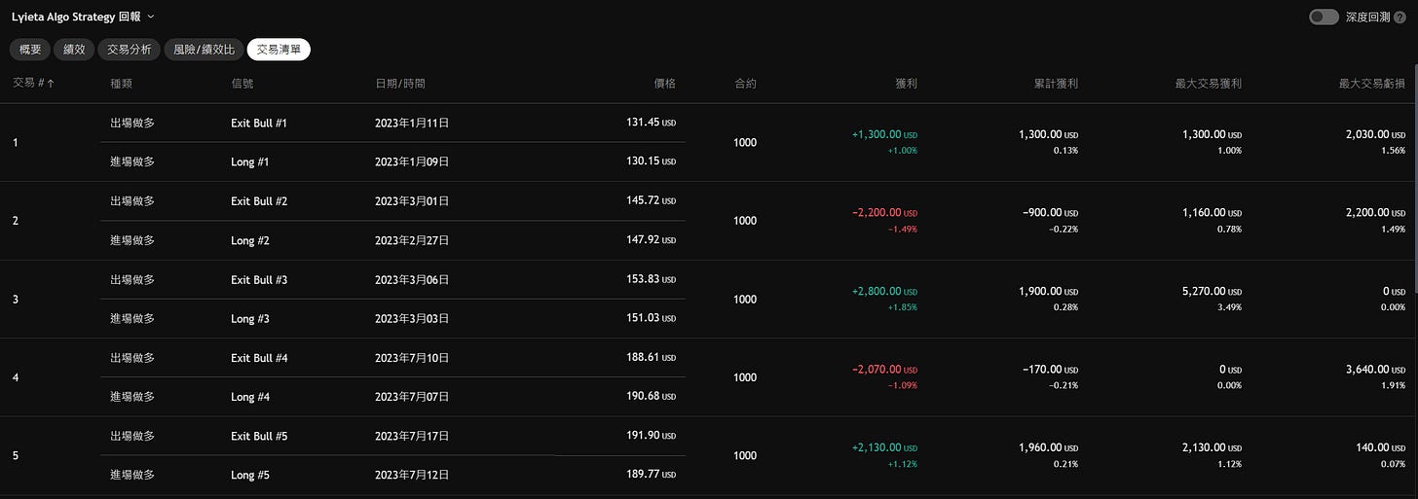The image size is (1418, 499).
Task: Select the Exit Bull #3 signal
Action: [259, 279]
